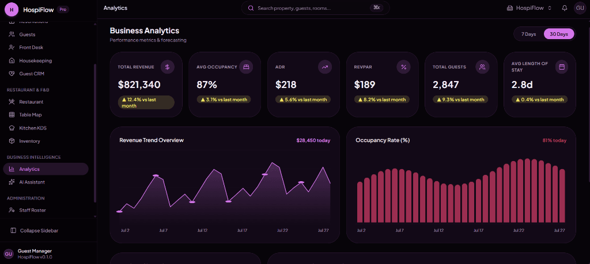Image resolution: width=590 pixels, height=264 pixels.
Task: Click the 87% average occupancy value
Action: pyautogui.click(x=207, y=85)
